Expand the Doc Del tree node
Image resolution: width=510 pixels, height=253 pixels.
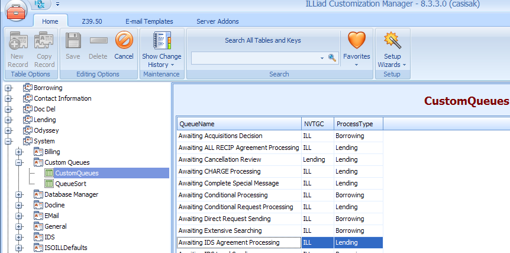tap(8, 110)
